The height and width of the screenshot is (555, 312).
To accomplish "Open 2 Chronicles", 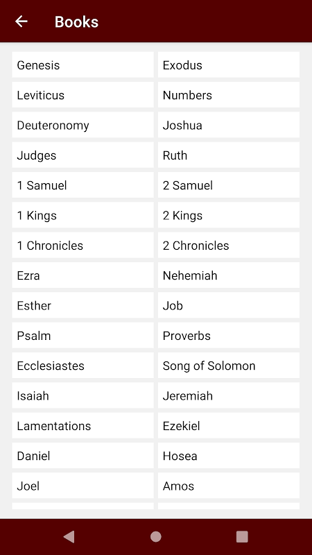I will pyautogui.click(x=229, y=246).
